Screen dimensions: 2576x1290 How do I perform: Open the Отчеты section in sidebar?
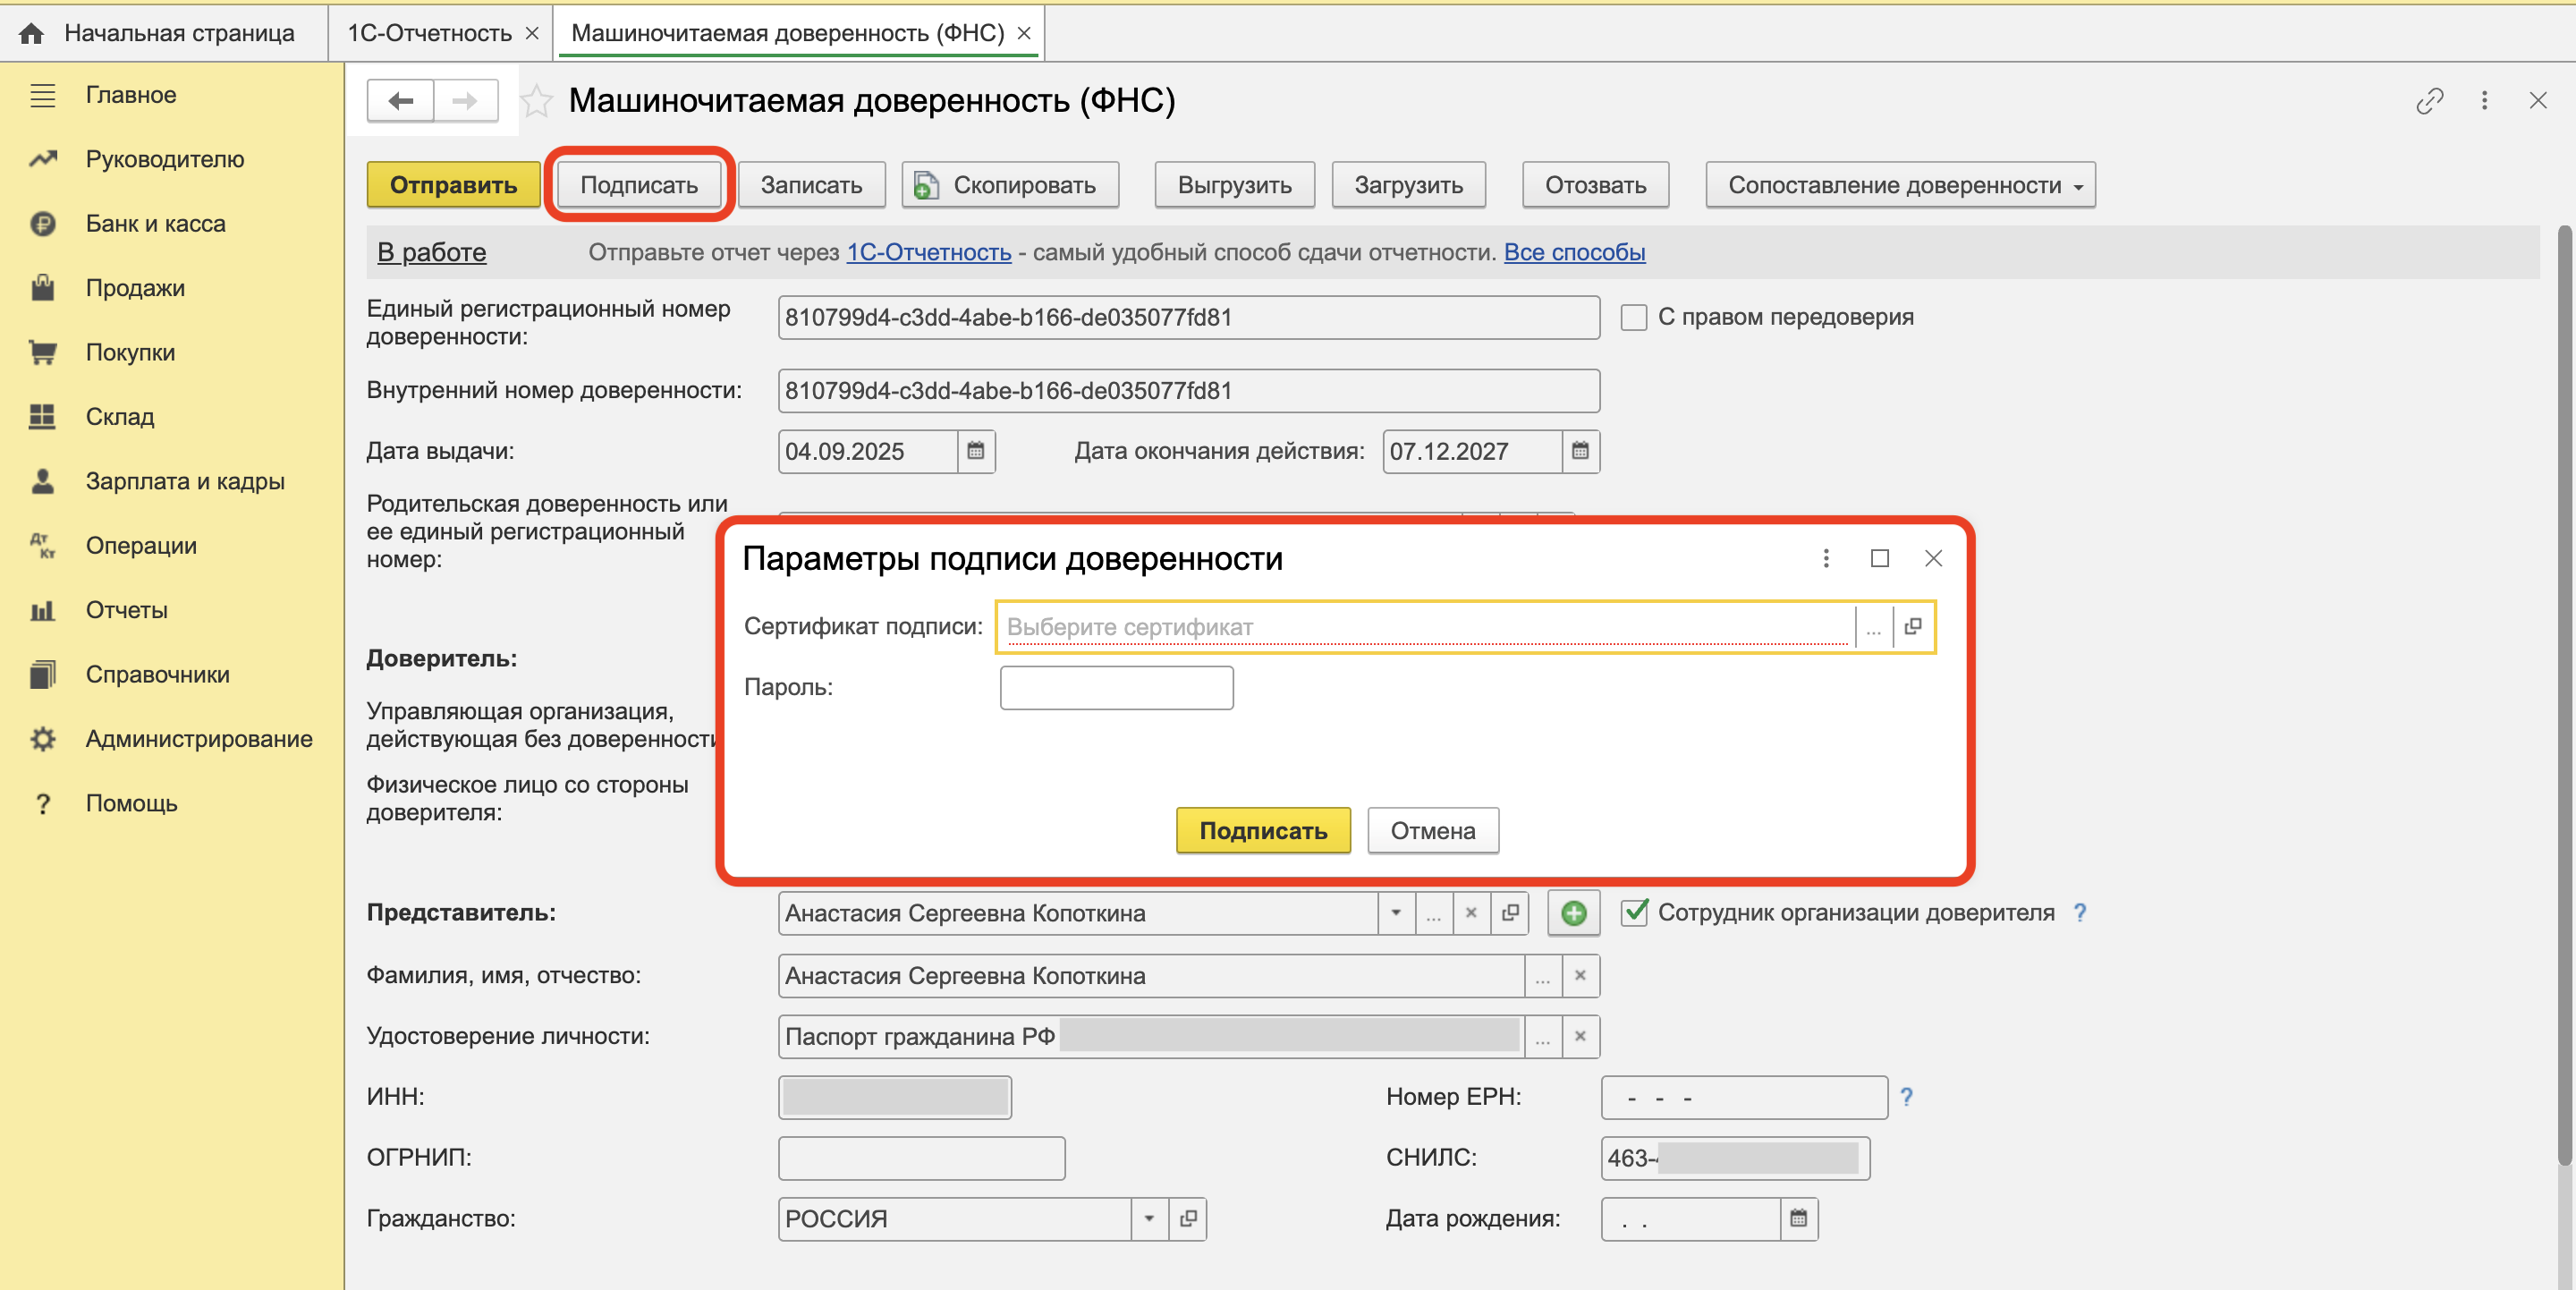(x=126, y=610)
